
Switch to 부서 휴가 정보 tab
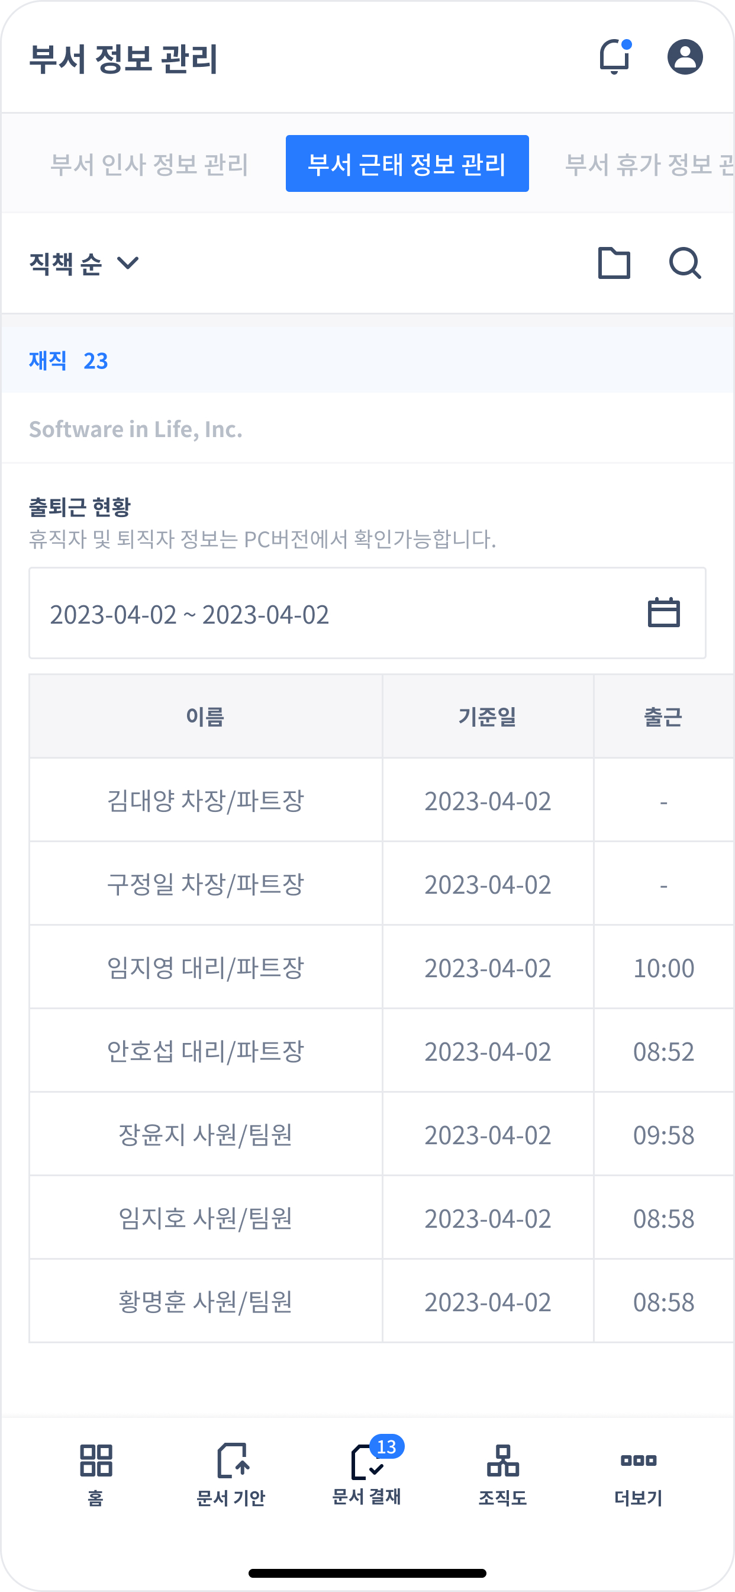[x=649, y=165]
